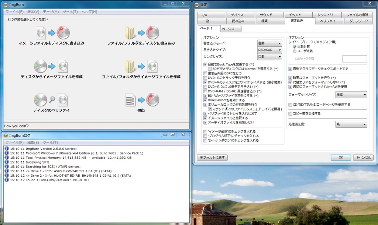Toggle '自動でBook Typeを変更する' checkbox

click(x=205, y=64)
